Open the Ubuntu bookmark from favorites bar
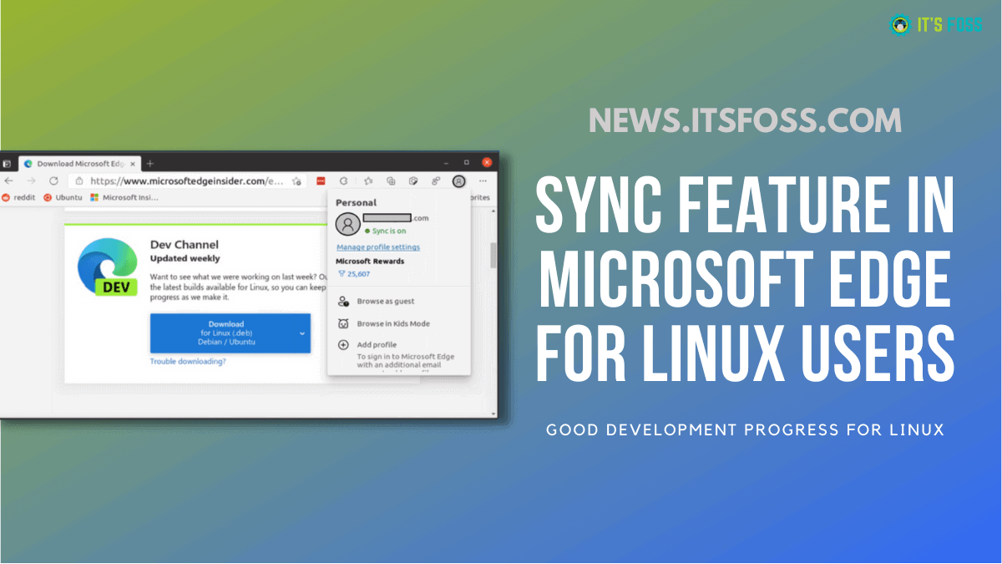This screenshot has width=1002, height=564. (60, 197)
